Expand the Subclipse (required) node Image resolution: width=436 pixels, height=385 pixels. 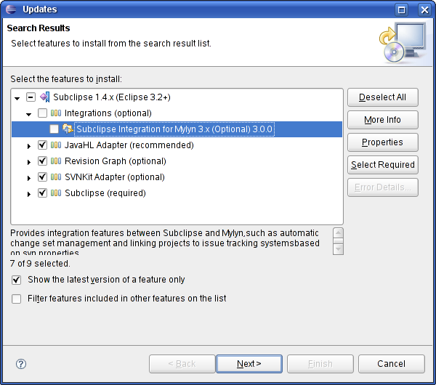point(28,194)
